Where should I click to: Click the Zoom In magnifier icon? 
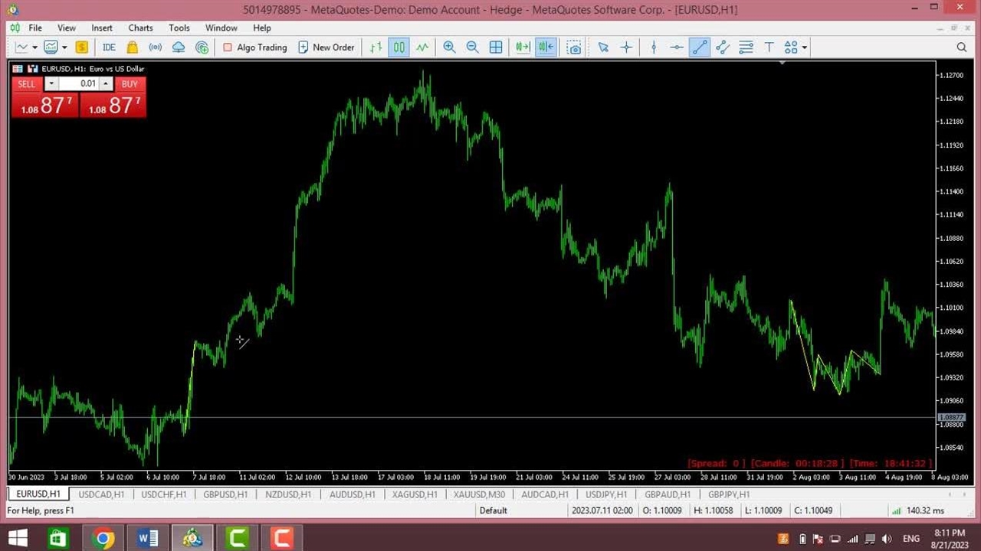click(x=449, y=47)
